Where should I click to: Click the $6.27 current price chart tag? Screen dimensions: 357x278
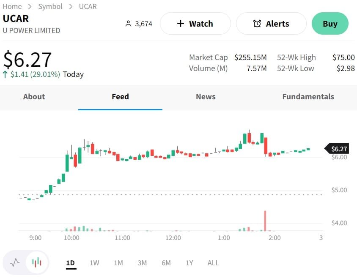click(338, 149)
